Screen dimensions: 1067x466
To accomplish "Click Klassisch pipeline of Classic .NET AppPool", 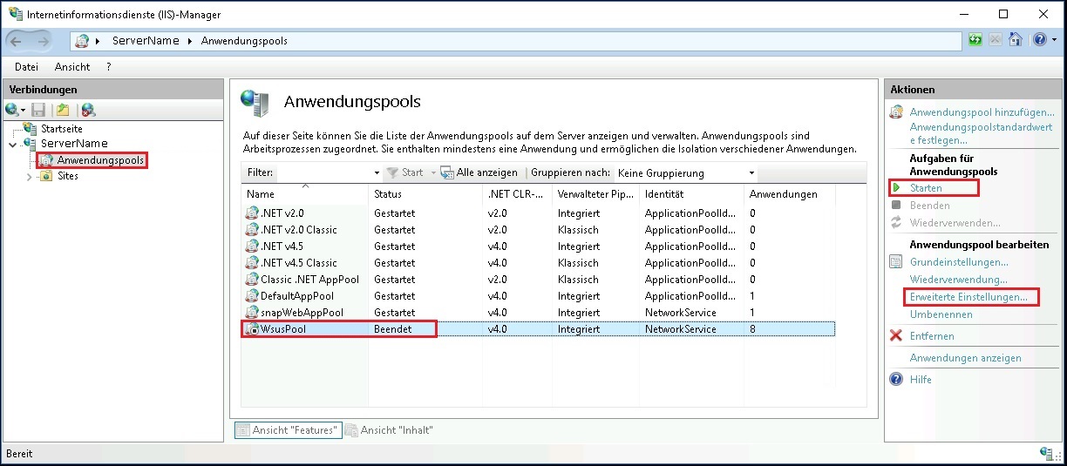I will 579,280.
